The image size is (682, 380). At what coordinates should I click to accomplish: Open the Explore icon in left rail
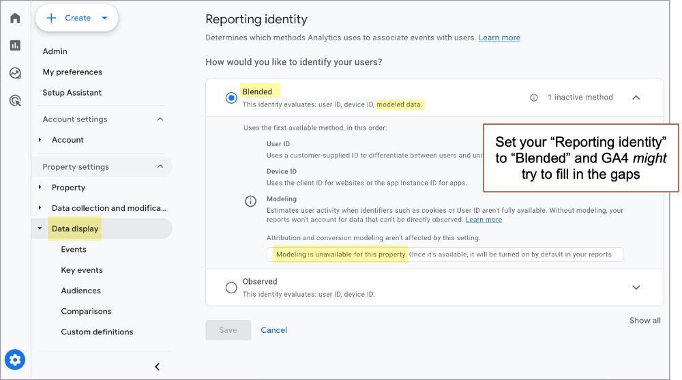click(x=15, y=73)
